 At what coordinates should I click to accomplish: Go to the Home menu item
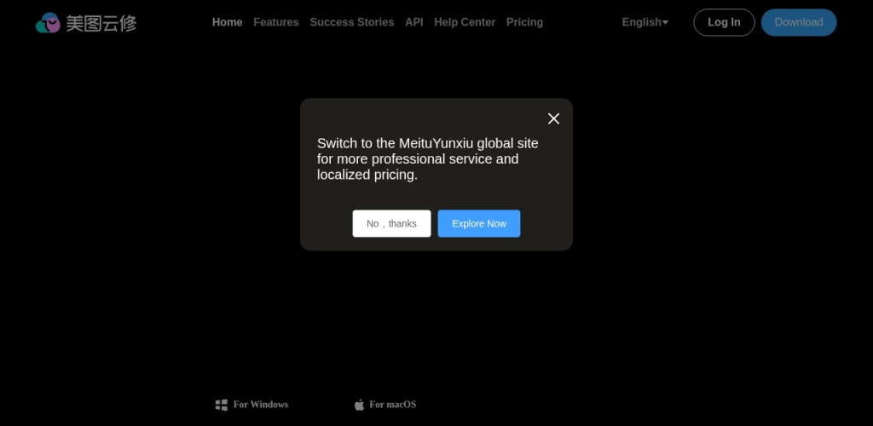point(227,22)
